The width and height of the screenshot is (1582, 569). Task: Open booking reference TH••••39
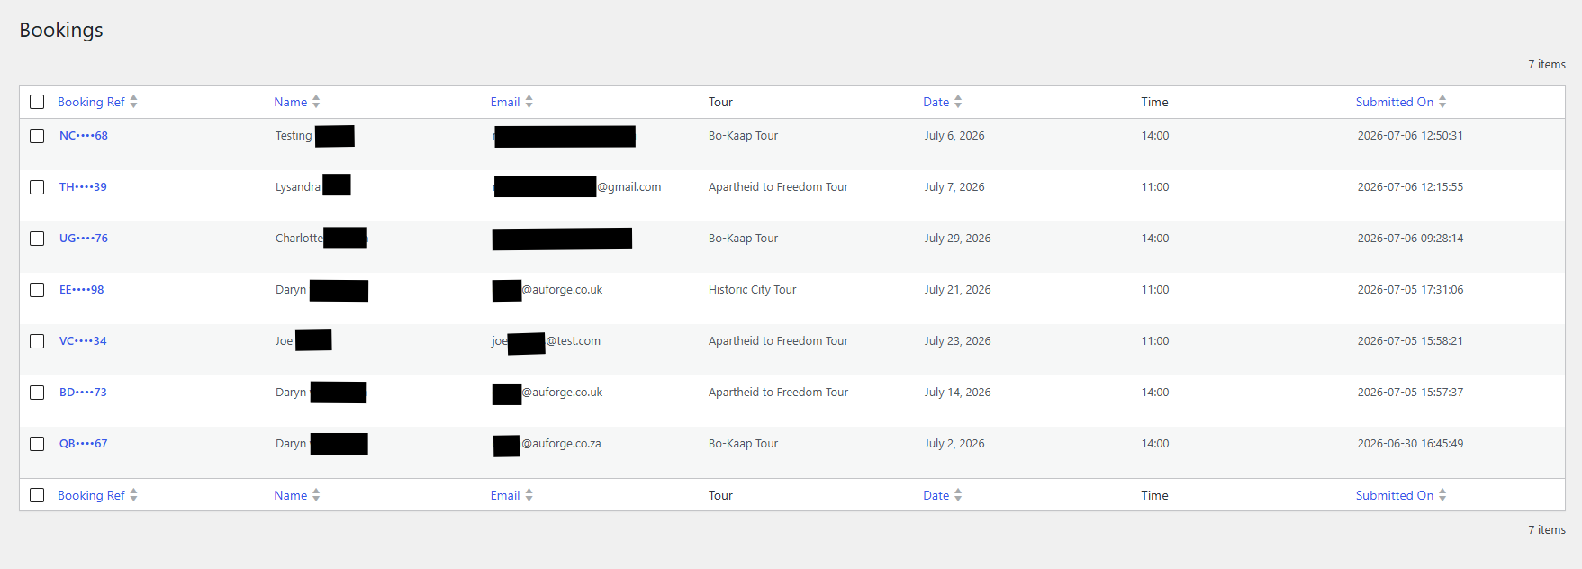(83, 187)
